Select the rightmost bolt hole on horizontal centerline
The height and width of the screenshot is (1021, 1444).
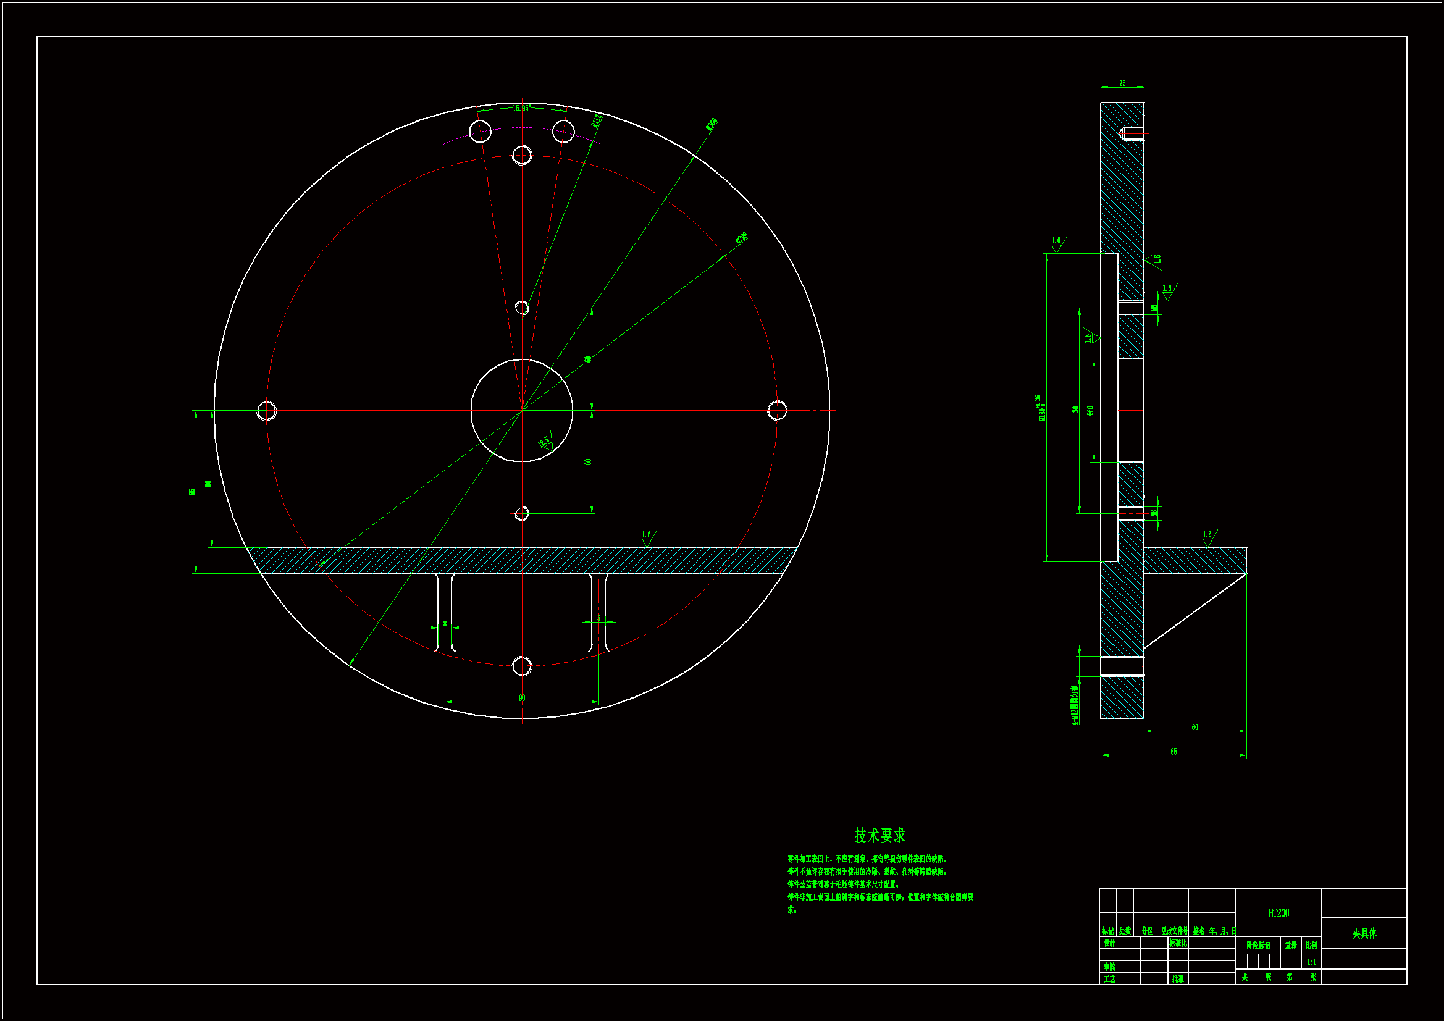coord(778,411)
